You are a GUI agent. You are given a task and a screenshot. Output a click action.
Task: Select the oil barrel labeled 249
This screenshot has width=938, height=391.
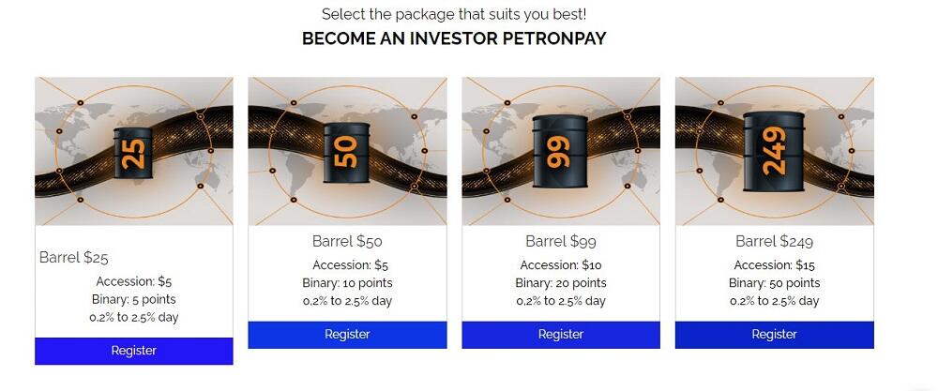point(774,151)
